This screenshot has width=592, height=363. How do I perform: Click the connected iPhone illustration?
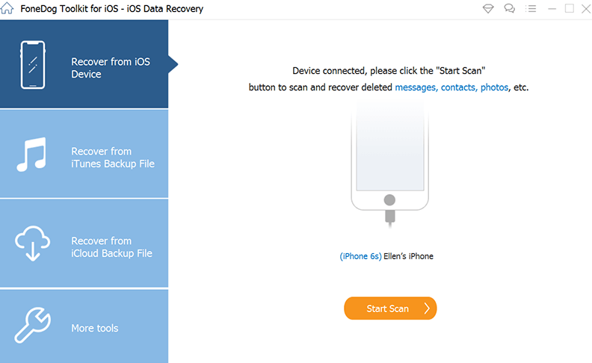tap(389, 161)
